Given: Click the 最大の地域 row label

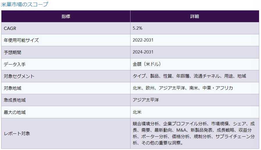Looking at the screenshot, I should click(15, 112).
